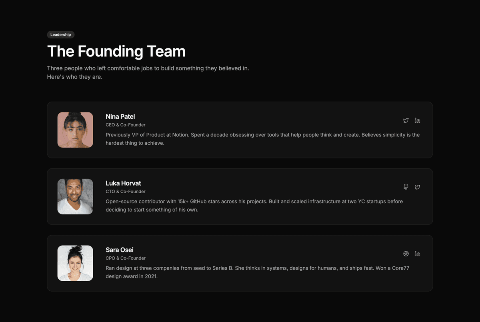The height and width of the screenshot is (322, 480).
Task: Open Sara Osei's Dribbble icon
Action: point(406,254)
